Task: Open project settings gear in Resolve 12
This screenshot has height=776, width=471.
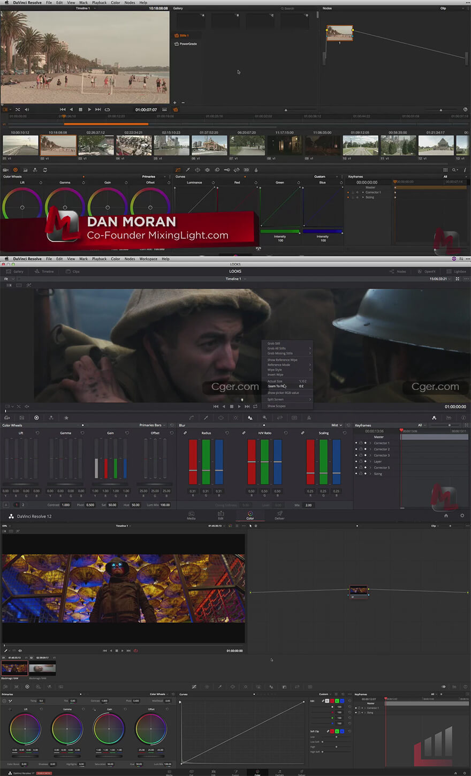Action: (x=462, y=516)
